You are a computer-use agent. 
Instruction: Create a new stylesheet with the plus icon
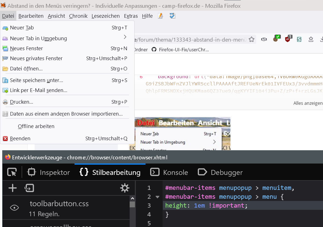pyautogui.click(x=12, y=188)
